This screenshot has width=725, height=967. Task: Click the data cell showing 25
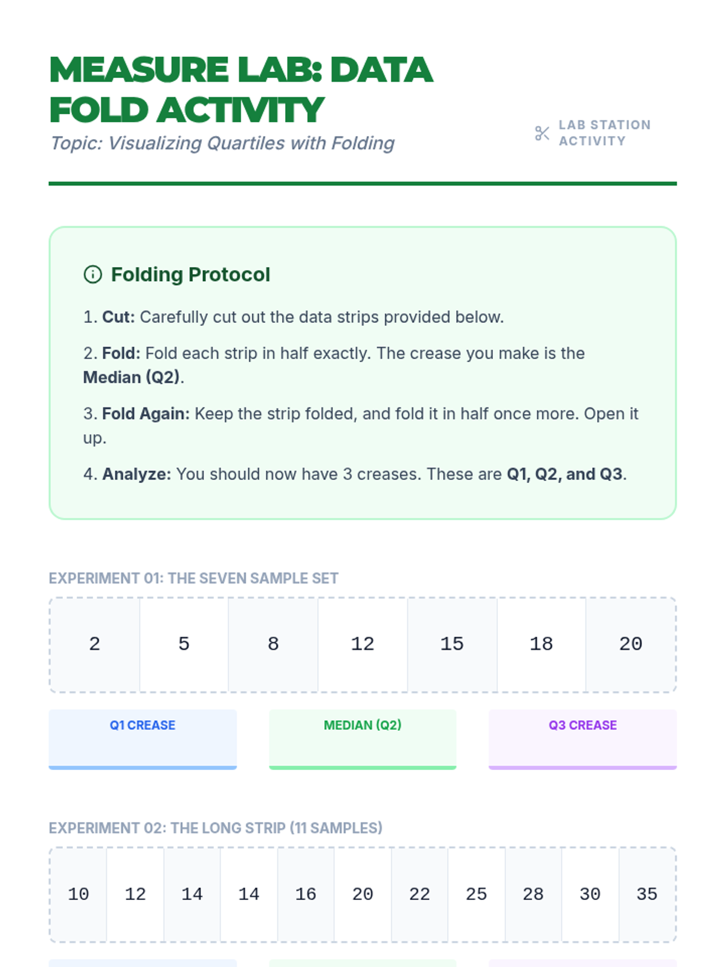476,894
